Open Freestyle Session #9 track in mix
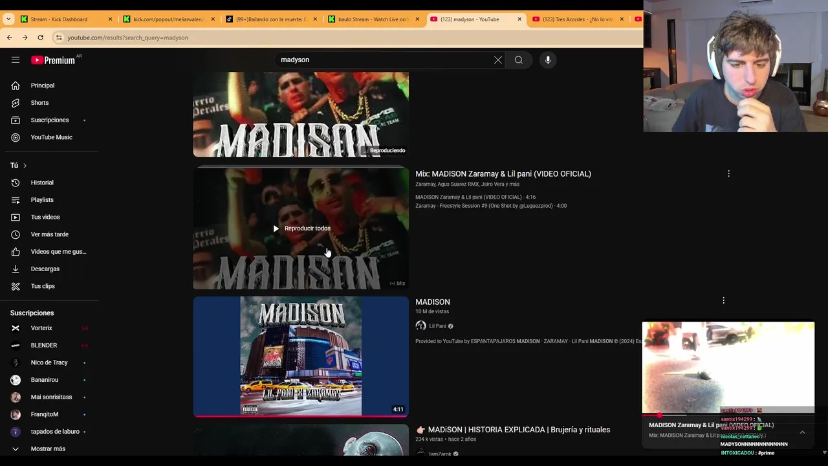This screenshot has height=466, width=828. (491, 206)
